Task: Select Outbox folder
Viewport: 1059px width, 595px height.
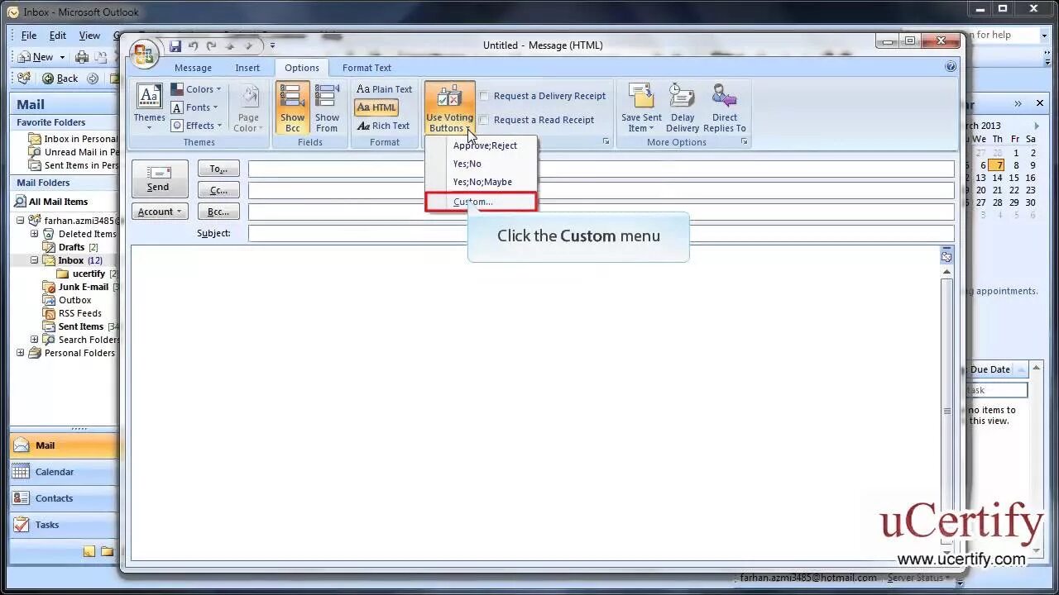Action: pyautogui.click(x=68, y=300)
